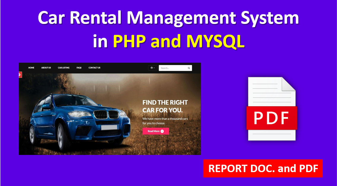Screen dimensions: 337x186
Task: Click the PDF file icon
Action: pos(272,109)
